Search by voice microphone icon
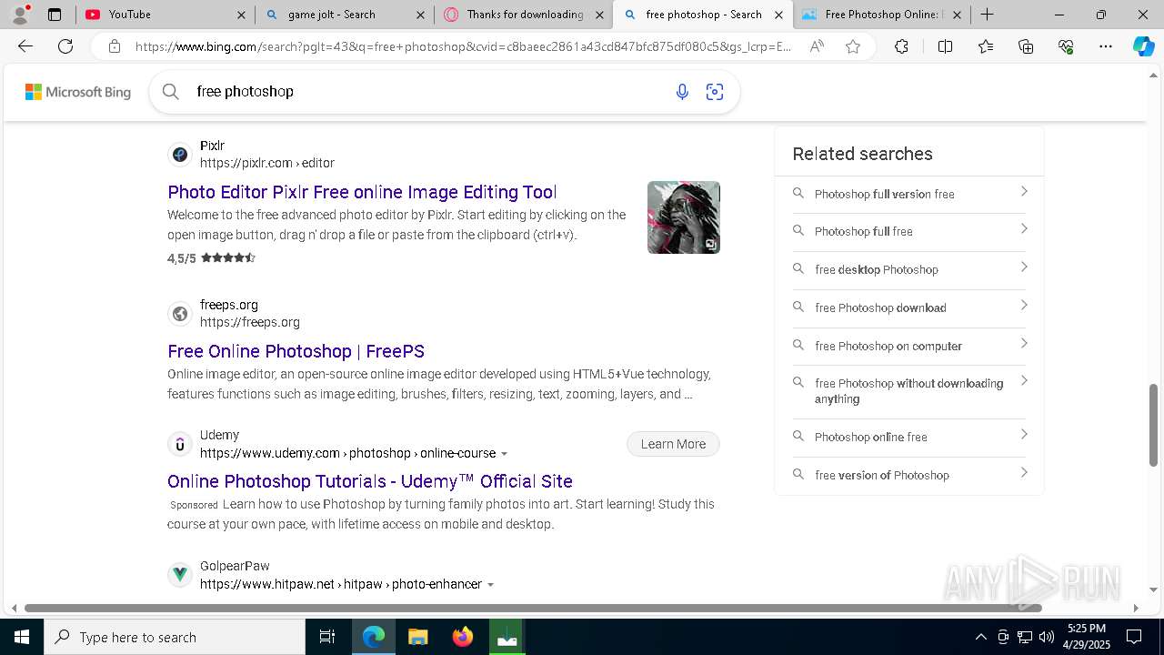The width and height of the screenshot is (1164, 655). 682,91
